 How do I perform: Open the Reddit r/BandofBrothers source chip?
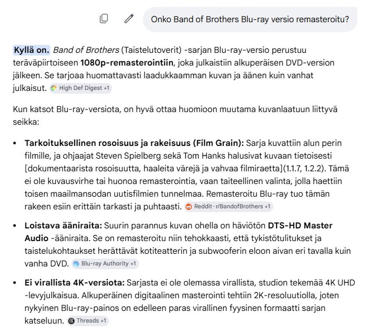pos(228,206)
